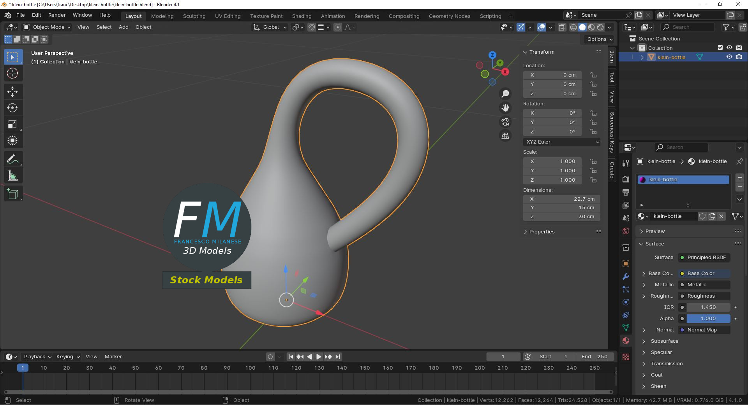
Task: Open the Output properties printer tab
Action: [x=626, y=192]
